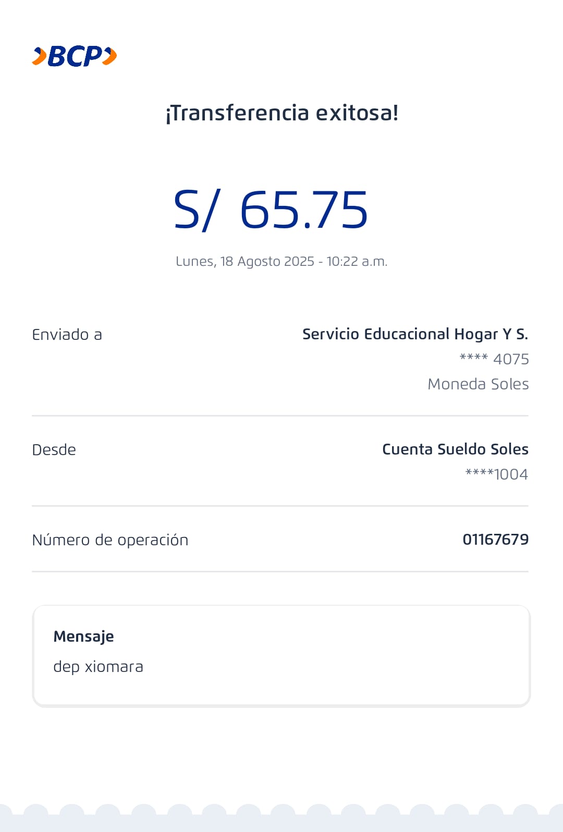Screen dimensions: 563x832
Task: Select operation number 01167679
Action: 495,540
